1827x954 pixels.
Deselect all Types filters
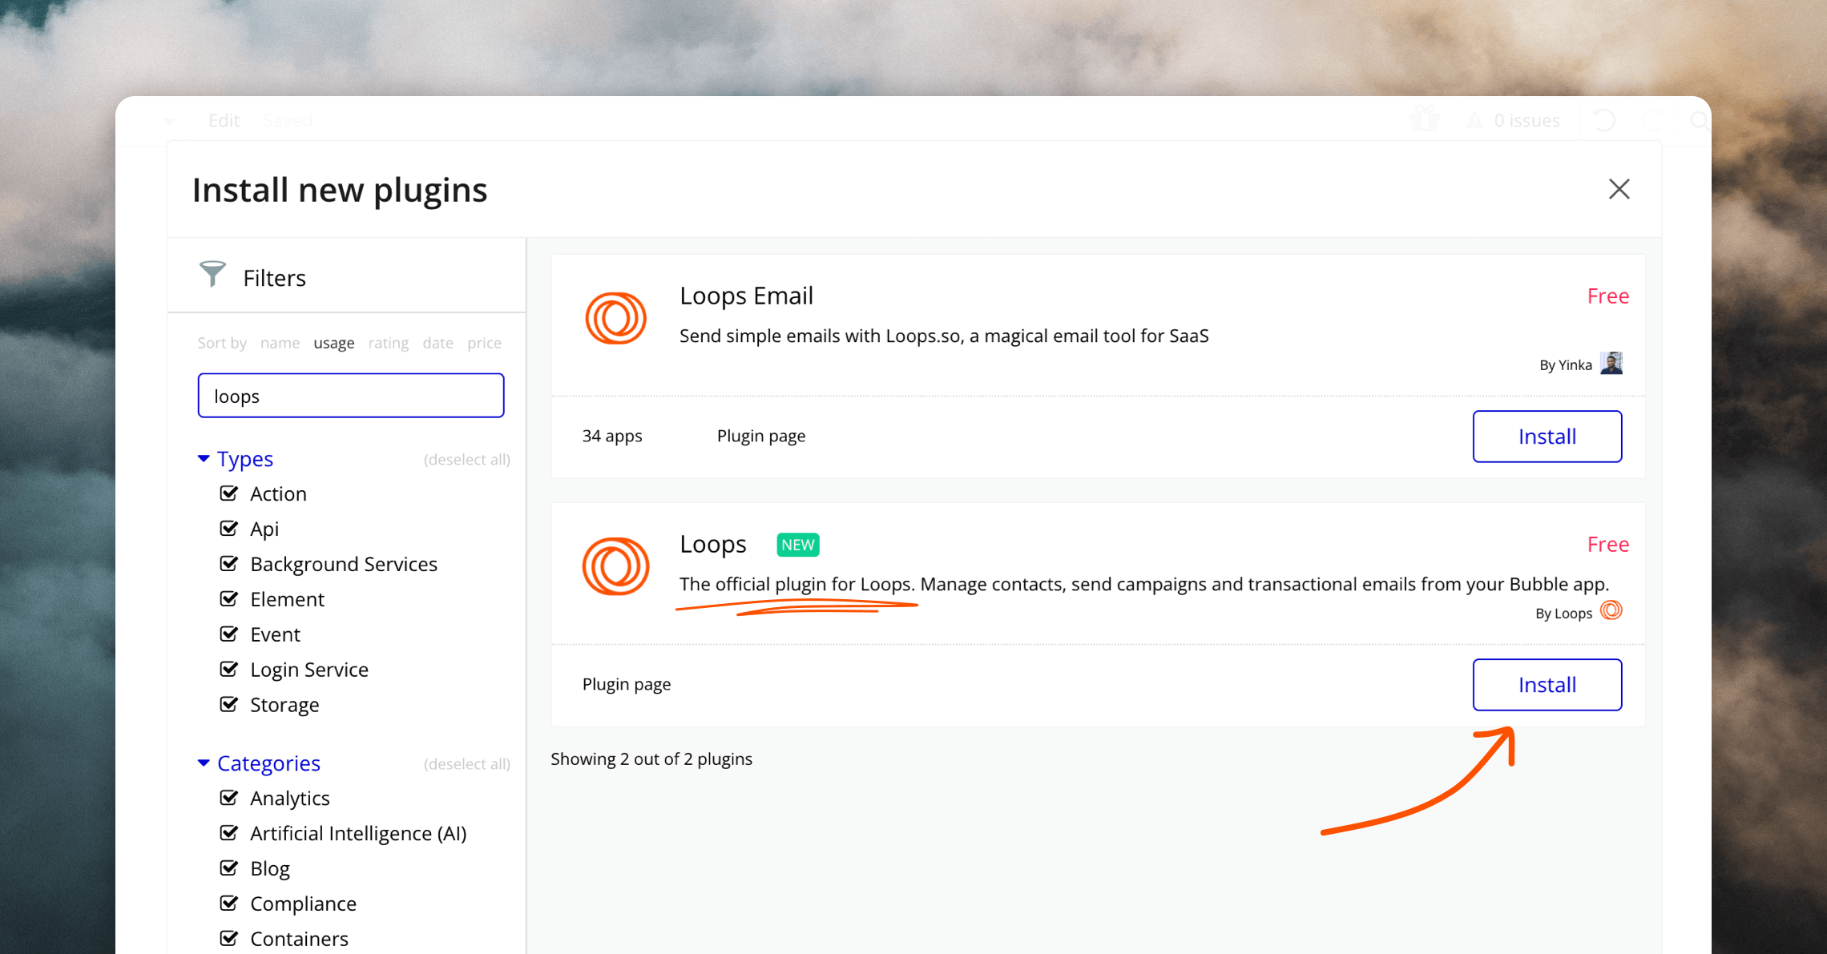pos(466,460)
